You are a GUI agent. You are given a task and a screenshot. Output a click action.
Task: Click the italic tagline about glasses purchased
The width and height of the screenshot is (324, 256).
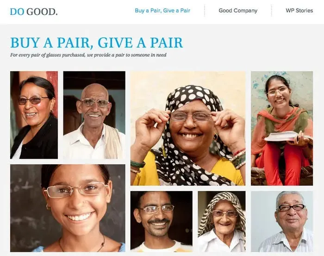coord(88,55)
